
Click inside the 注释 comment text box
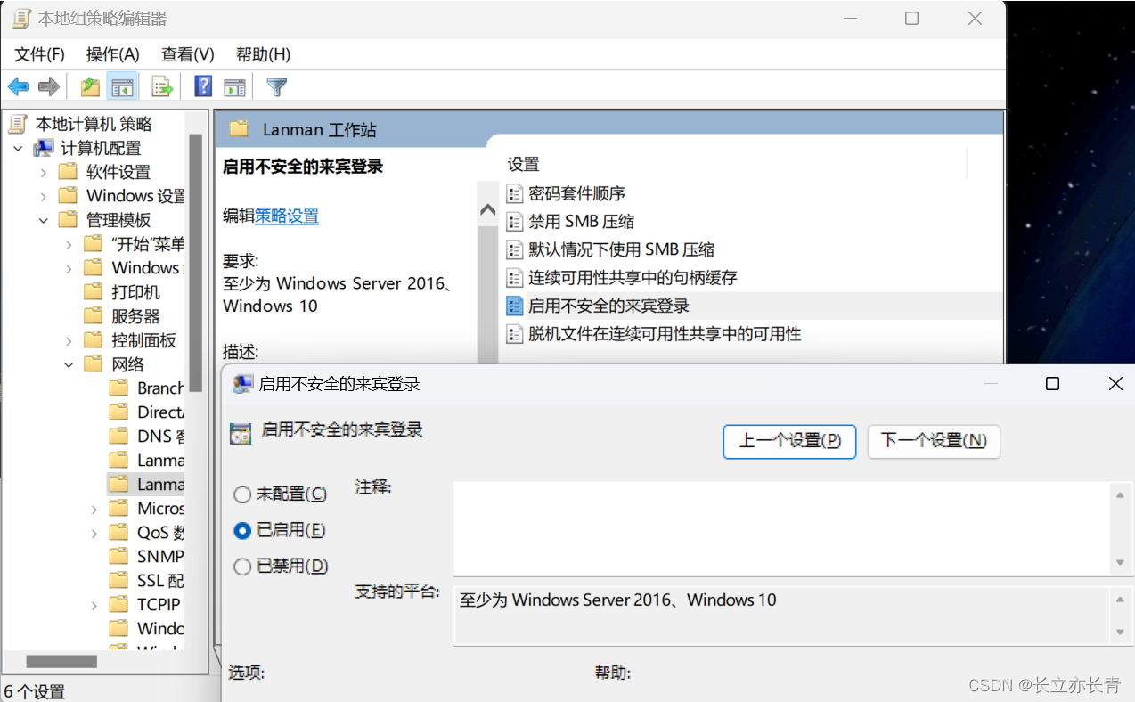(x=782, y=528)
